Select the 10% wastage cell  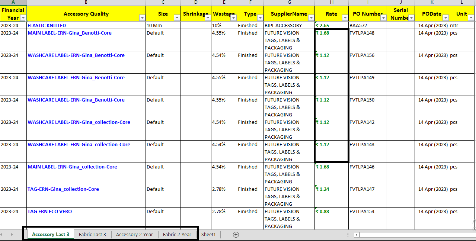(x=224, y=25)
